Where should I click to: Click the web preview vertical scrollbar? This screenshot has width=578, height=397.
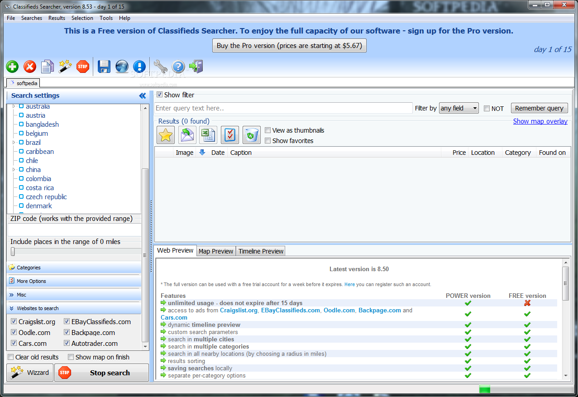coord(566,283)
